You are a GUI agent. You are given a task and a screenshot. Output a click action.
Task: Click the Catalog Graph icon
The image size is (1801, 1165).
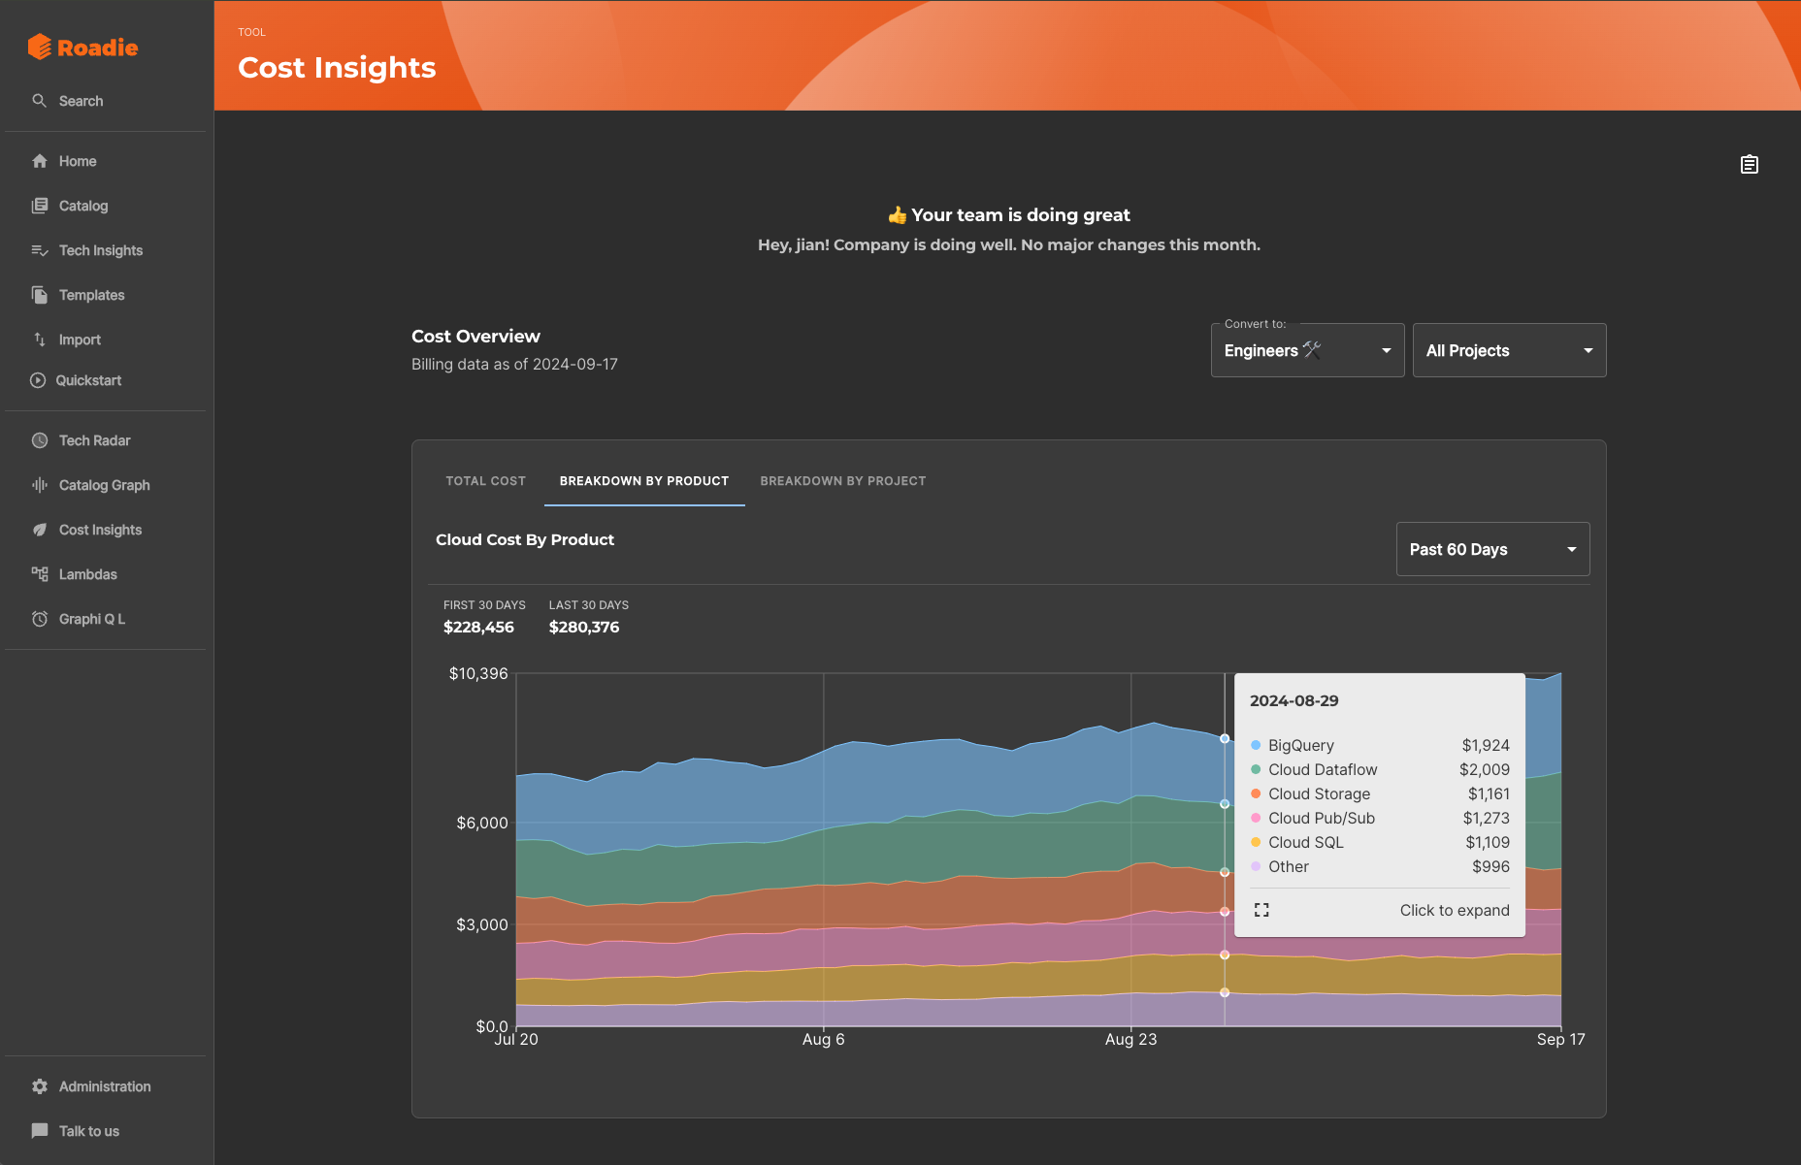coord(40,485)
